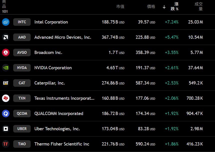The height and width of the screenshot is (152, 215).
Task: Sort the list by 價格 column
Action: (151, 7)
